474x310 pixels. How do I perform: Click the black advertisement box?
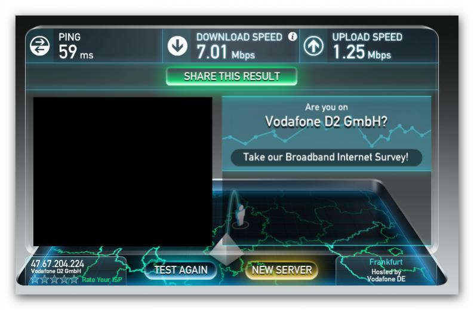(x=123, y=171)
